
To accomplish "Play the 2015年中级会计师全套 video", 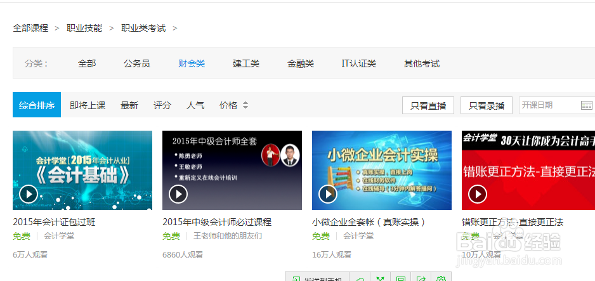I will 178,194.
